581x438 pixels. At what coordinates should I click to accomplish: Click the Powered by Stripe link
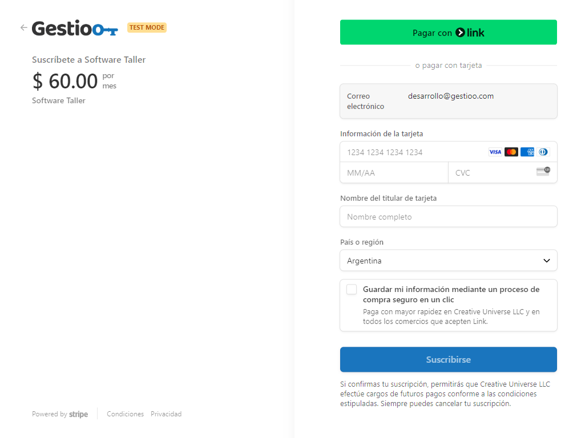(x=60, y=414)
